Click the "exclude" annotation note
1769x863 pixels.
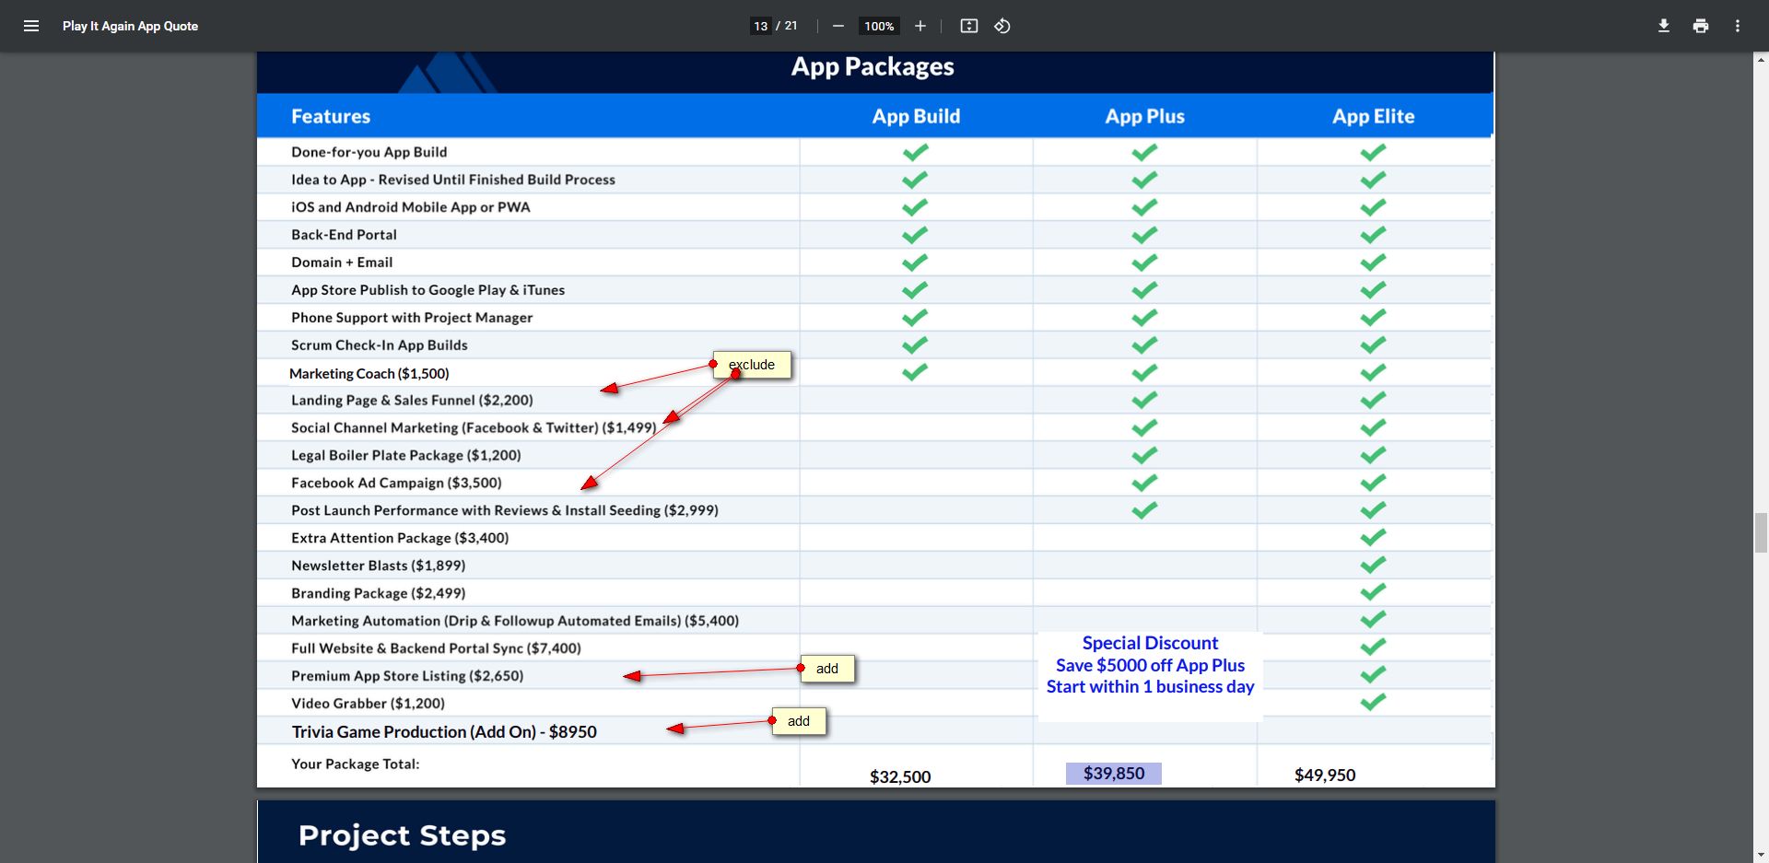(x=752, y=365)
